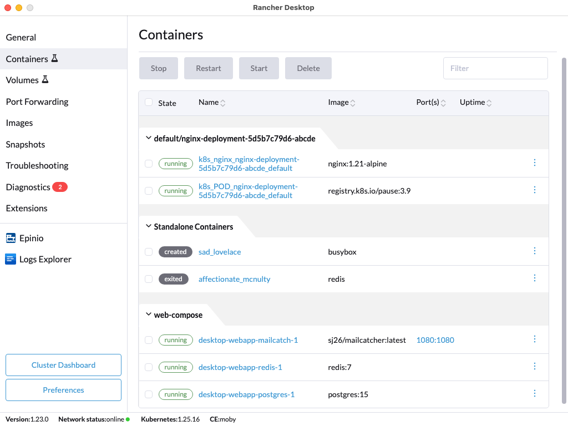Click the vertical scrollbar of containers list
The width and height of the screenshot is (568, 426).
pyautogui.click(x=564, y=230)
